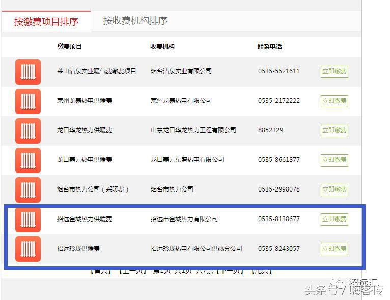Screen dimensions: 390x300
Task: Click 立即缴费 for 招远市金城热力有限公司
Action: 335,220
